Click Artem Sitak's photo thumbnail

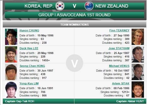point(138,89)
